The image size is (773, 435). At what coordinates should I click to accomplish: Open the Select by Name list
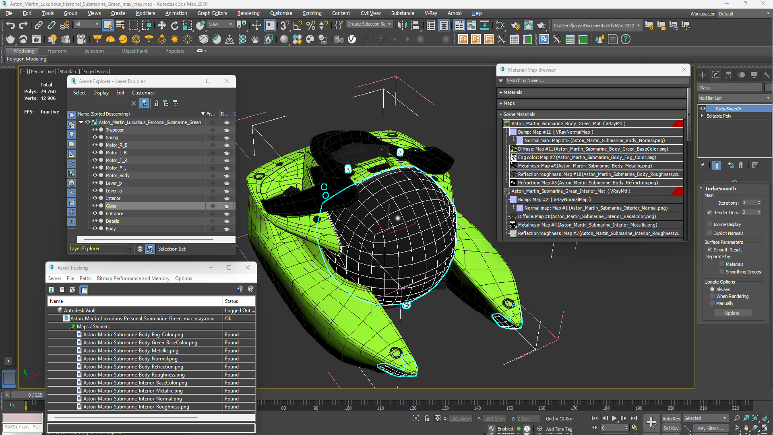coord(120,25)
